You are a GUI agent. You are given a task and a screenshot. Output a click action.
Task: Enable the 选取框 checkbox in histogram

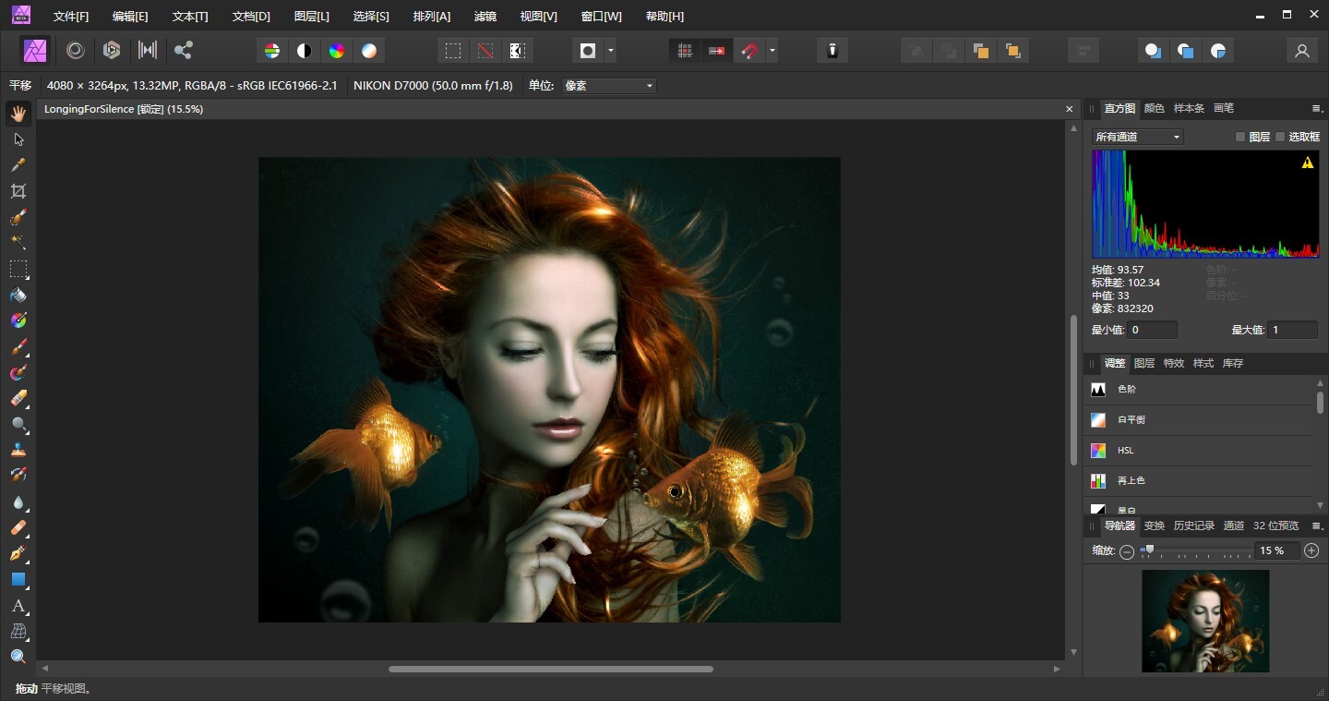coord(1280,137)
